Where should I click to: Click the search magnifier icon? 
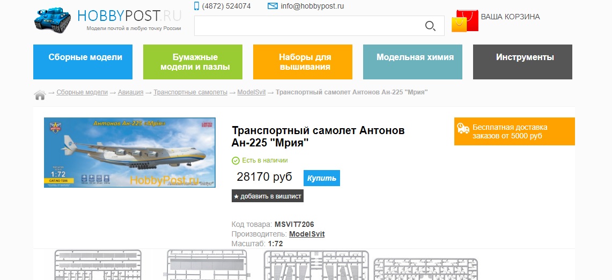tap(430, 26)
